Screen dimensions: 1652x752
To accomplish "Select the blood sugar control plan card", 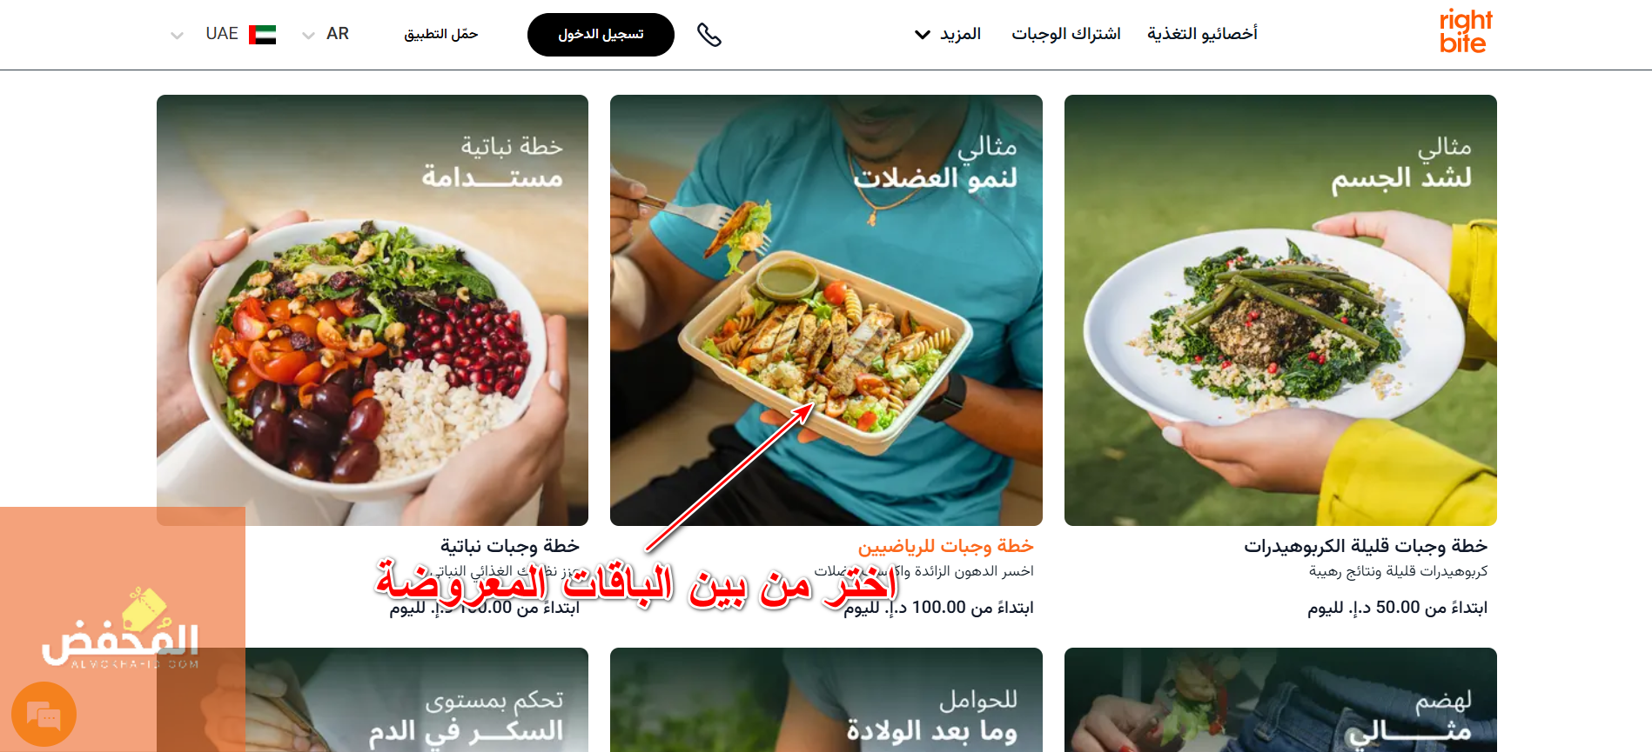I will (416, 700).
